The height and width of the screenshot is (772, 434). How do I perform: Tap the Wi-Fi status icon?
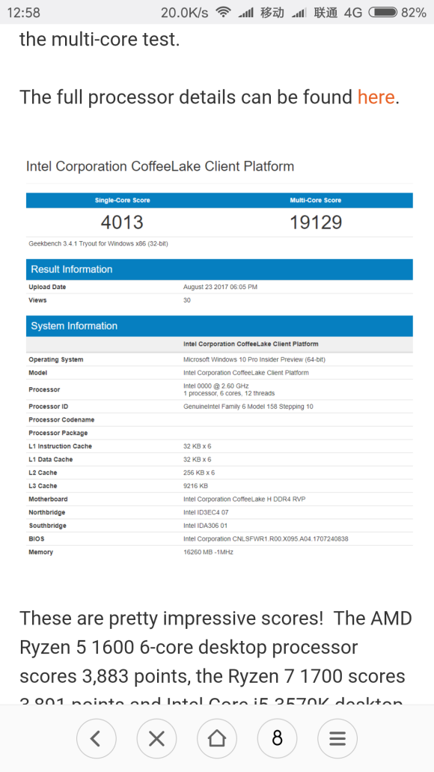pyautogui.click(x=224, y=12)
